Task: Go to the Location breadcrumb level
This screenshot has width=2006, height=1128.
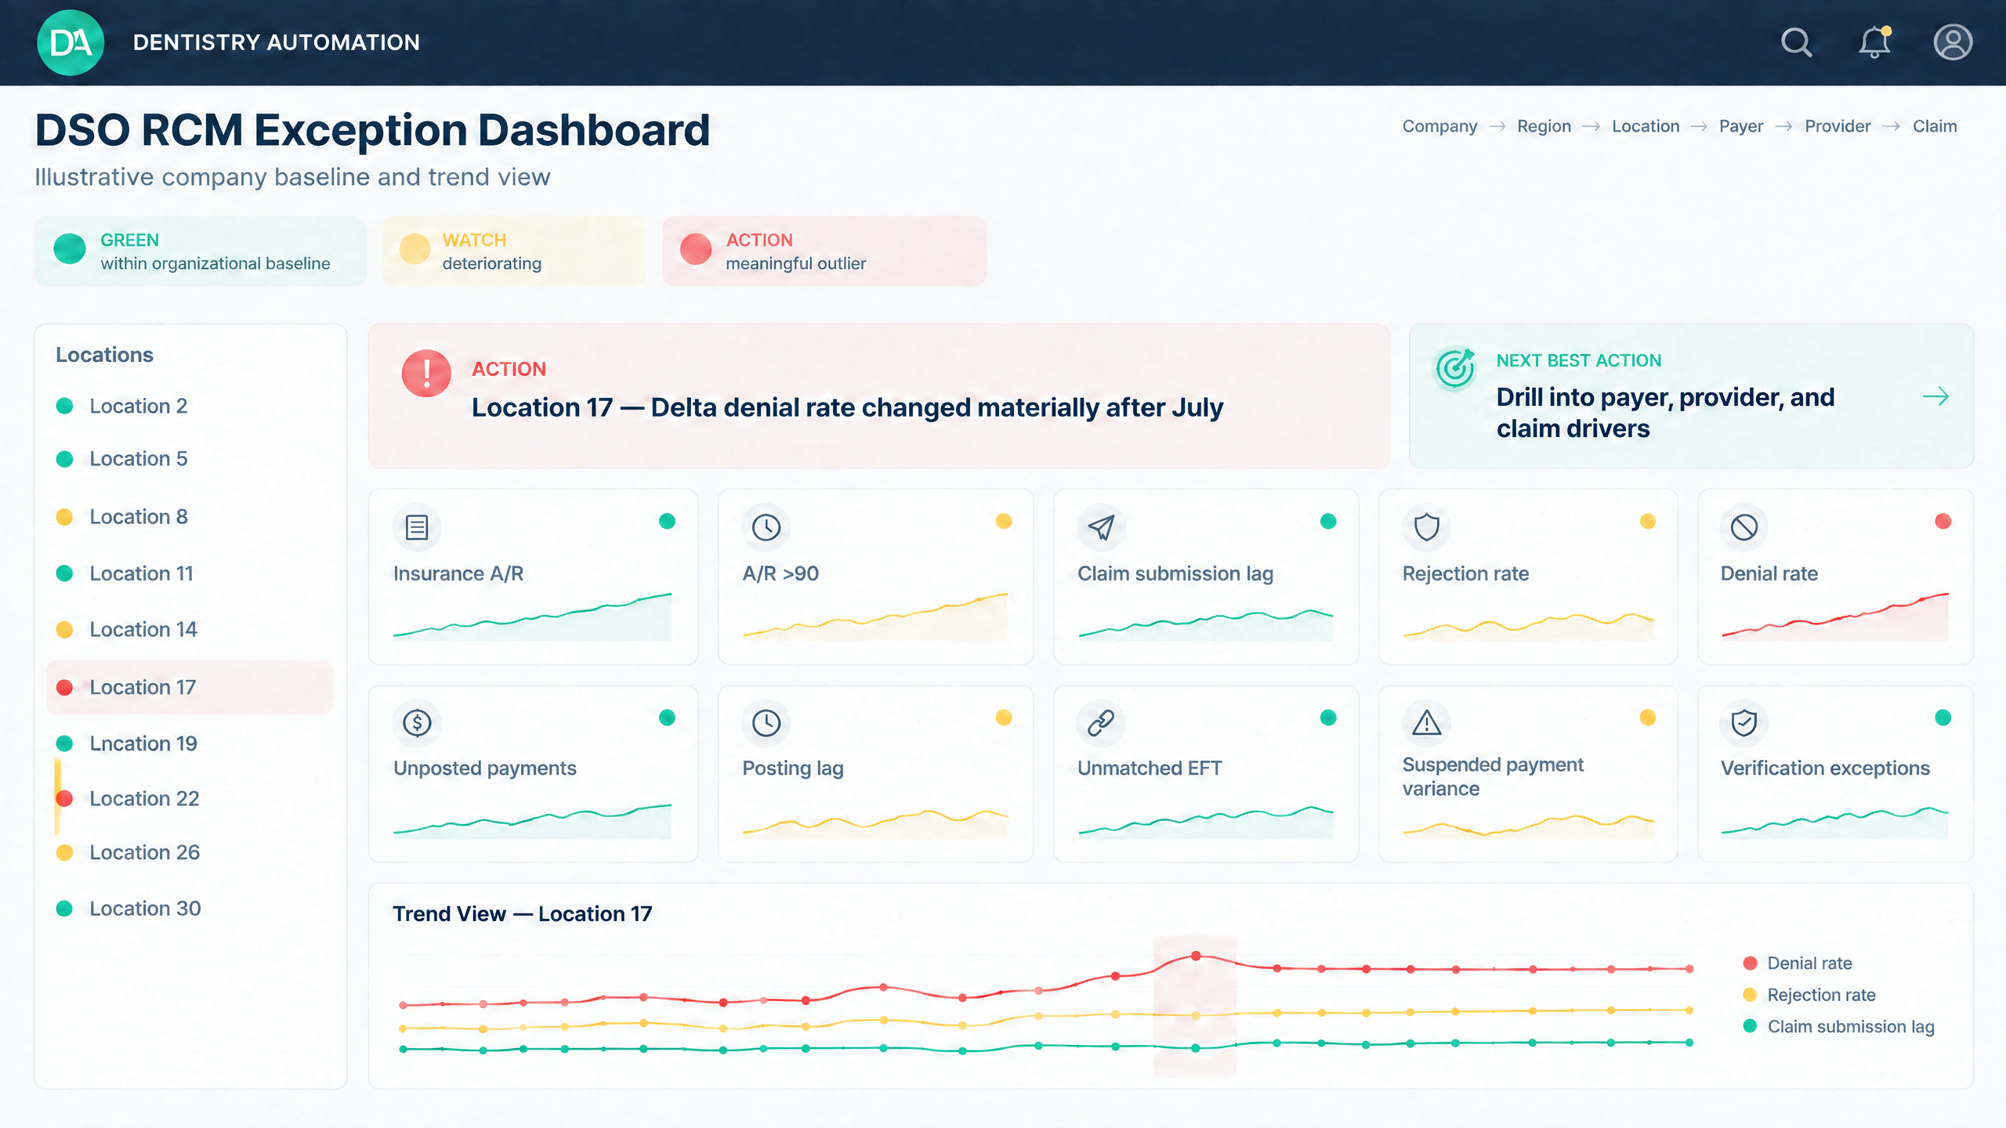Action: click(1646, 126)
